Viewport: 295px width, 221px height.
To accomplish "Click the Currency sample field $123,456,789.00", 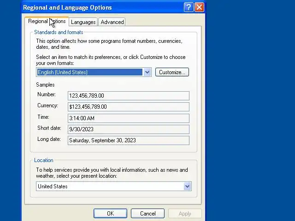I will (129, 107).
